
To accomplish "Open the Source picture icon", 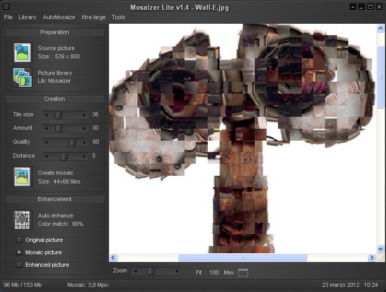I will (x=22, y=52).
